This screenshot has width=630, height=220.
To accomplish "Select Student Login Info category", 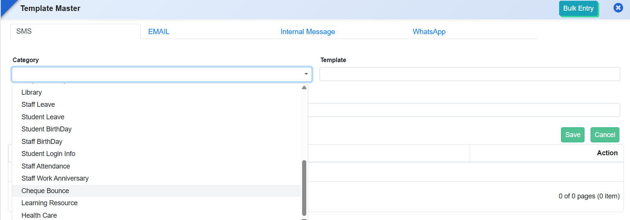I will pos(48,154).
